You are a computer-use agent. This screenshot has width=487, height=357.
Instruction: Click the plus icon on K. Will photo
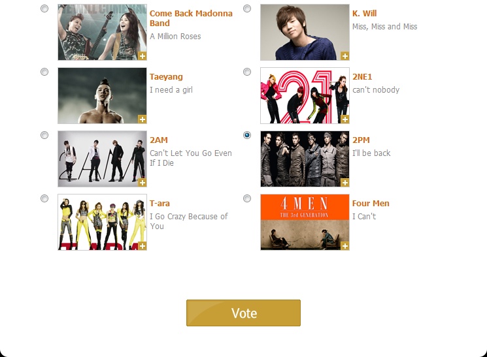click(344, 56)
